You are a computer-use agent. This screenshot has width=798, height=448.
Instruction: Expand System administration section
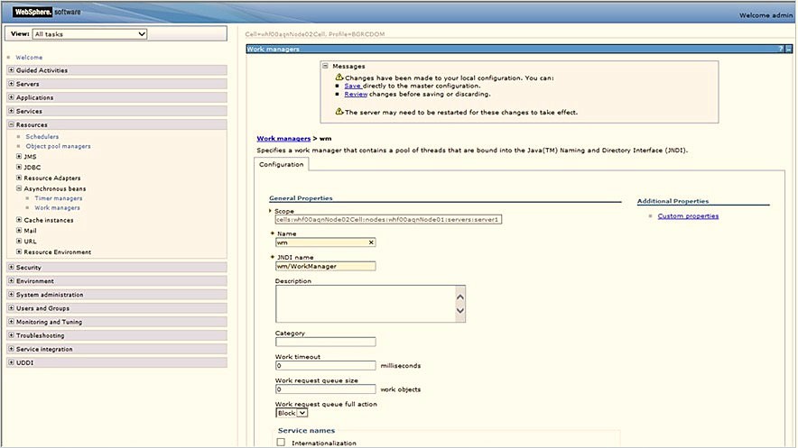[x=11, y=295]
